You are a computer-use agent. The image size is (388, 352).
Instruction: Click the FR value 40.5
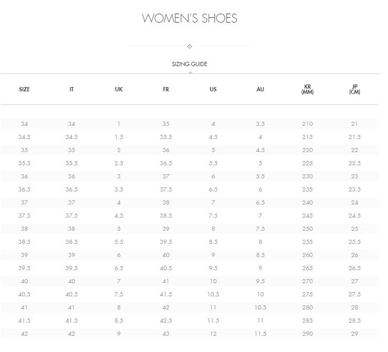166,268
